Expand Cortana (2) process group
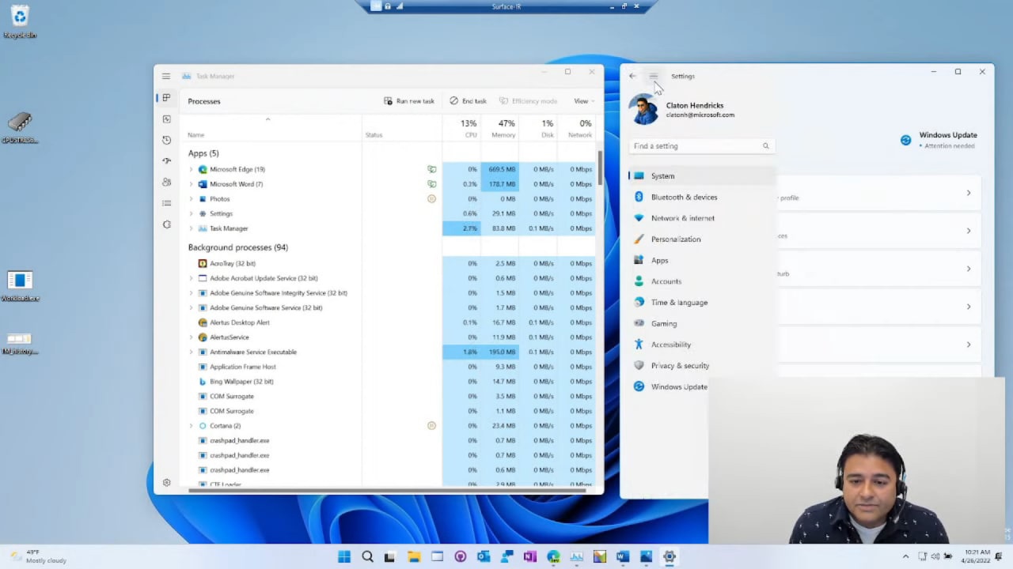The height and width of the screenshot is (569, 1013). [x=191, y=426]
